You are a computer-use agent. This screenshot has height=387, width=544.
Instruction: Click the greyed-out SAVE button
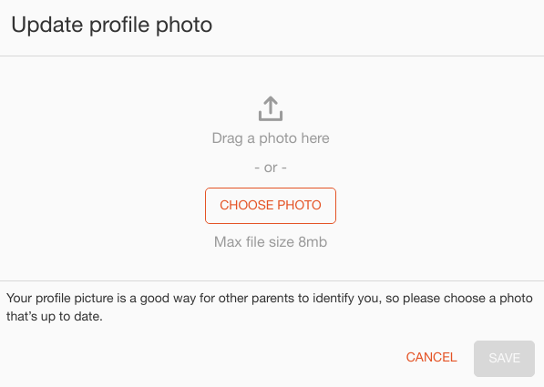(x=504, y=358)
